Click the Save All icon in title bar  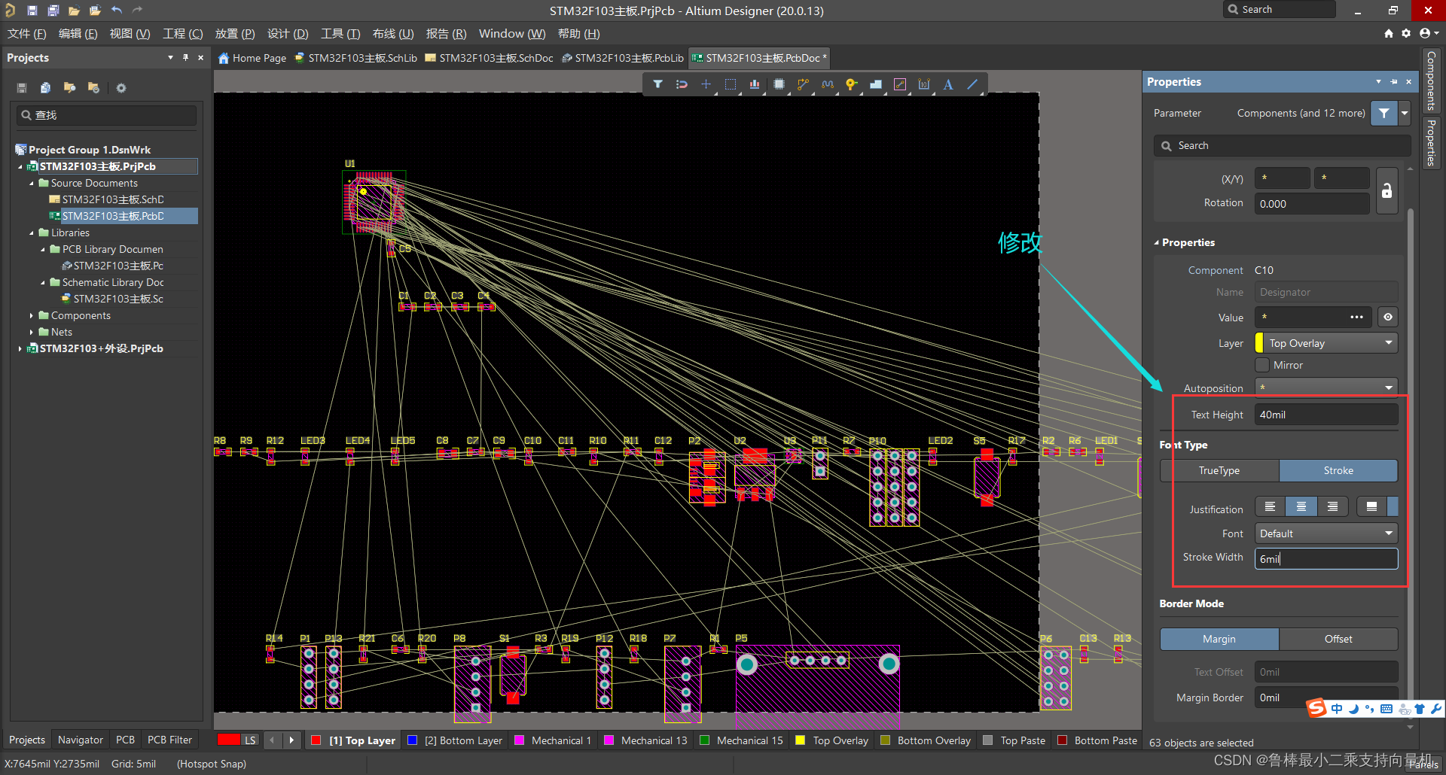pos(53,11)
